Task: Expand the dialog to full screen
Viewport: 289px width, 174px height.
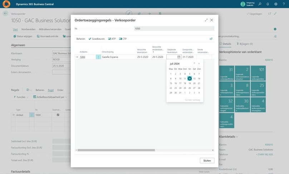Action: [x=206, y=20]
